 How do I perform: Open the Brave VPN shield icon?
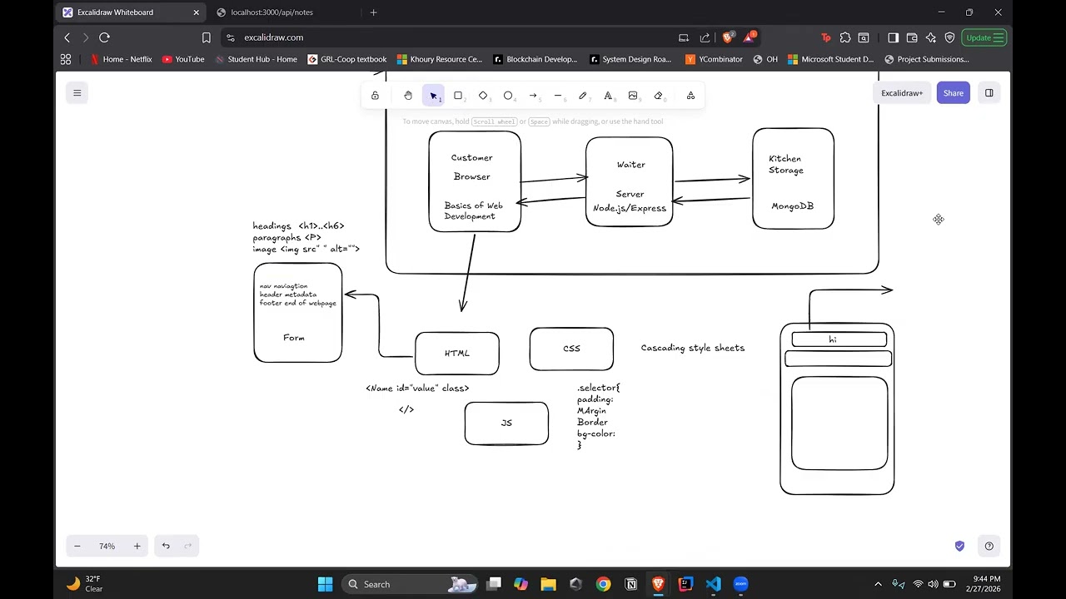tap(949, 37)
